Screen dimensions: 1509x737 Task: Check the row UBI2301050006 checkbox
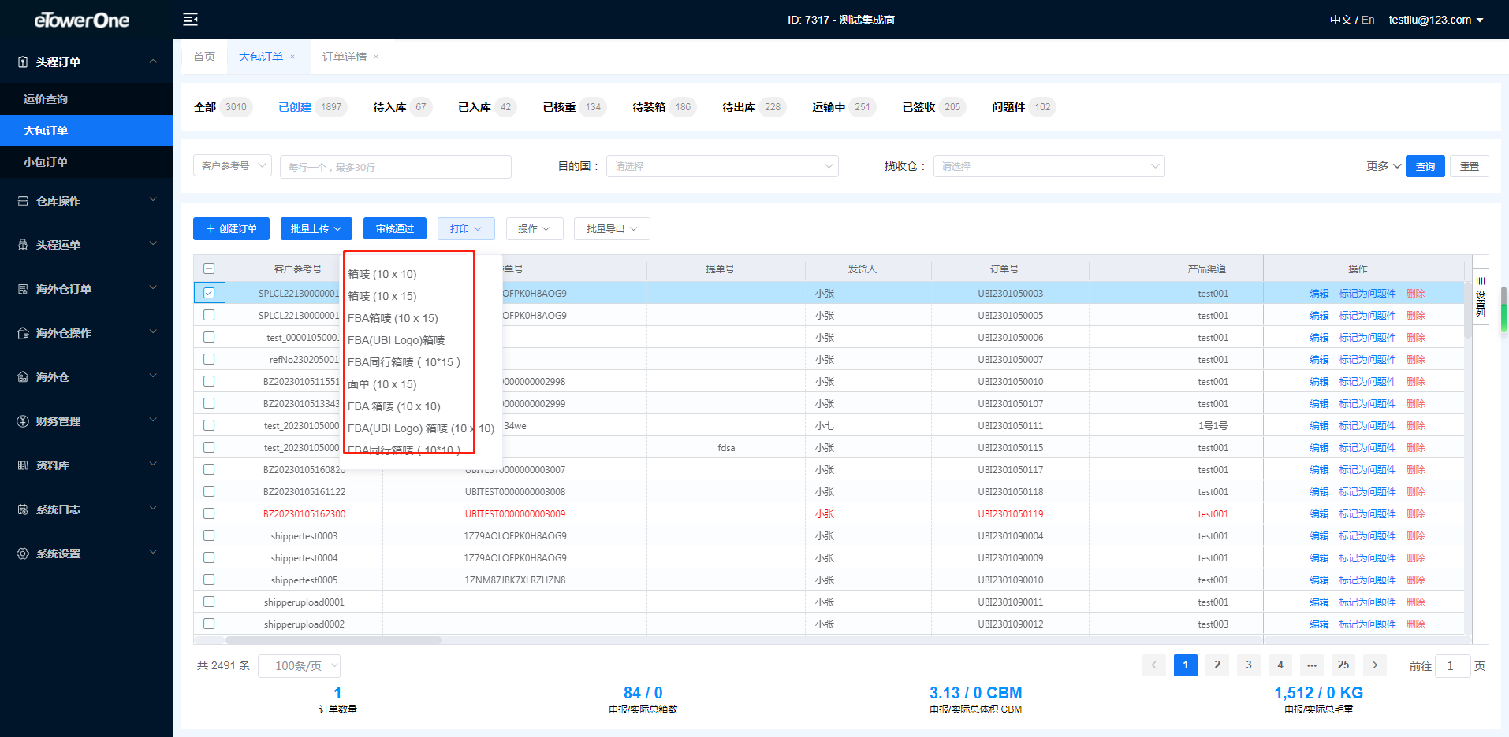pos(209,337)
